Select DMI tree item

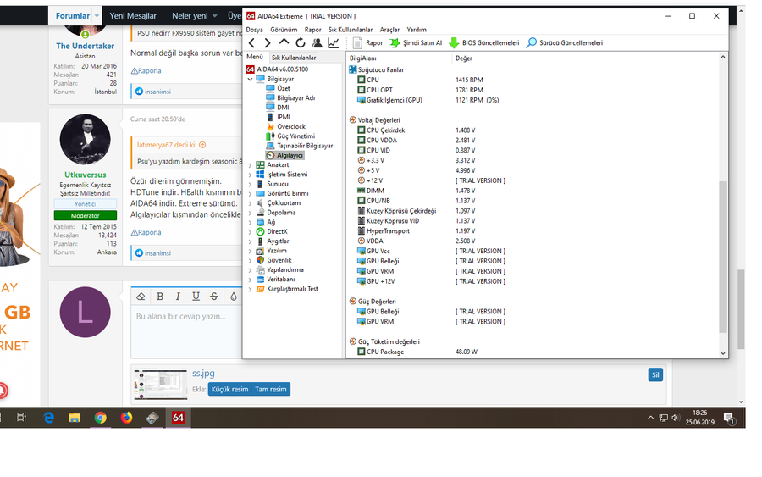click(283, 108)
